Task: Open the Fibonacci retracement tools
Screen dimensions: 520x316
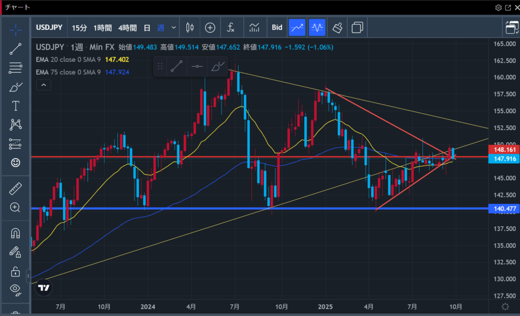Action: [x=16, y=68]
